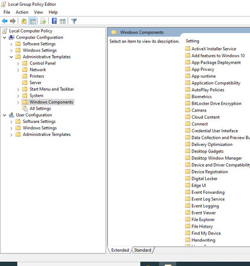The width and height of the screenshot is (250, 266).
Task: Expand the Network tree node
Action: pyautogui.click(x=18, y=70)
